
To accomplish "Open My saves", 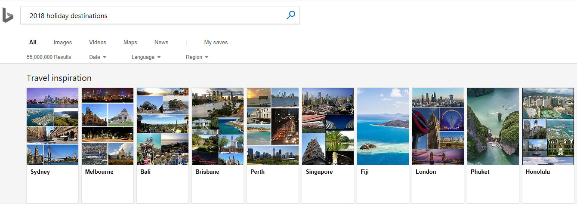I will tap(216, 42).
